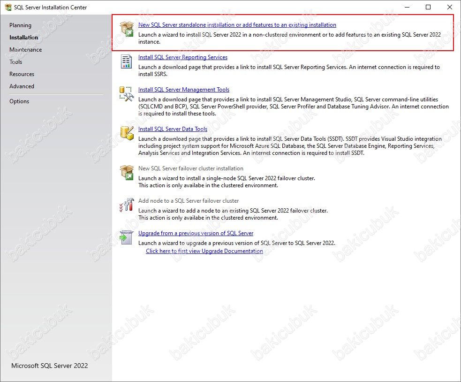Viewport: 461px width, 382px height.
Task: Open the Planning section
Action: point(20,25)
